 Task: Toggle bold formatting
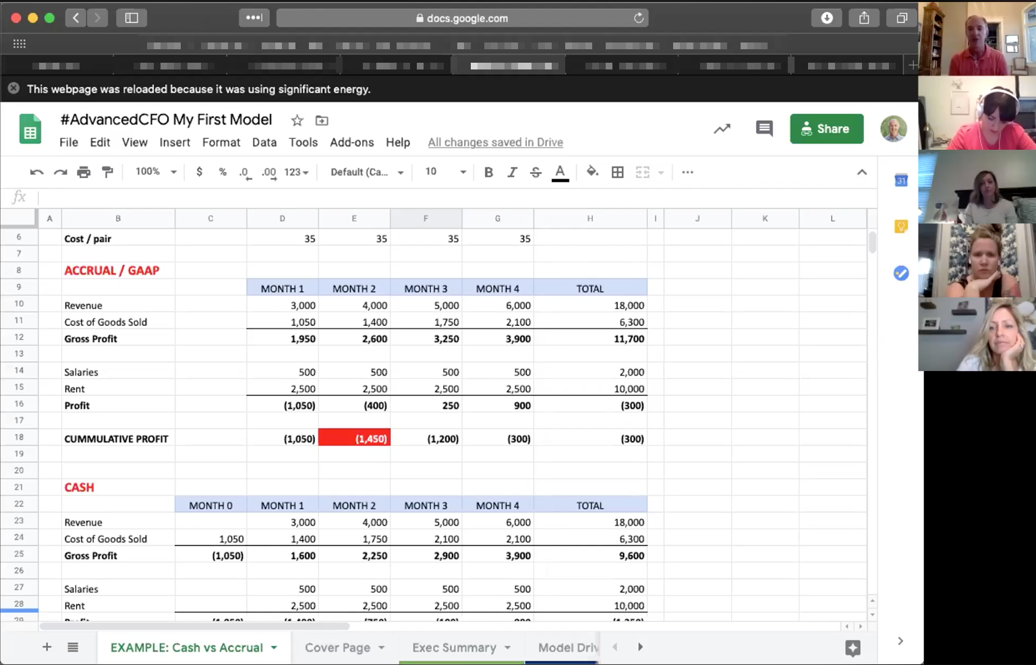coord(488,171)
